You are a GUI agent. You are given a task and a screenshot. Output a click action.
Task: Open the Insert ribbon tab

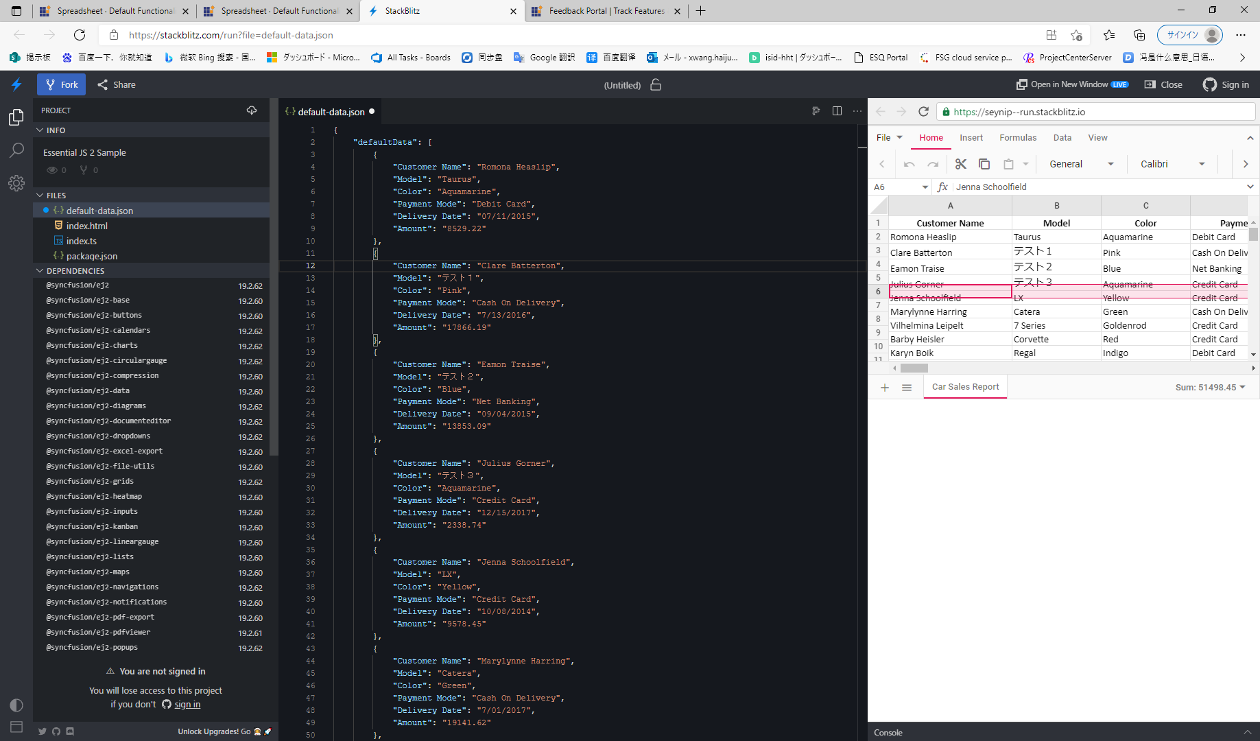tap(971, 138)
